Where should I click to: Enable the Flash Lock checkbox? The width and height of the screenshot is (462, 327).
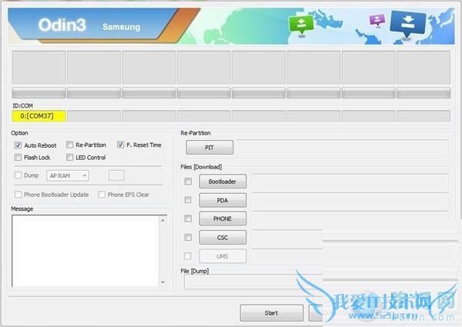click(x=18, y=157)
